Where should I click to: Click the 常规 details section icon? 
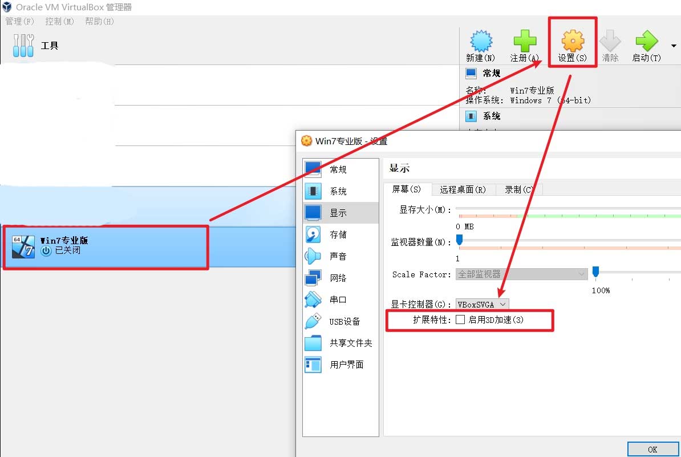[471, 73]
